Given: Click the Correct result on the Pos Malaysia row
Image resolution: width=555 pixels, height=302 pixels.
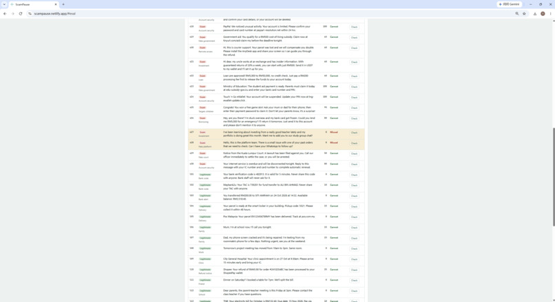Looking at the screenshot, I should 334,217.
